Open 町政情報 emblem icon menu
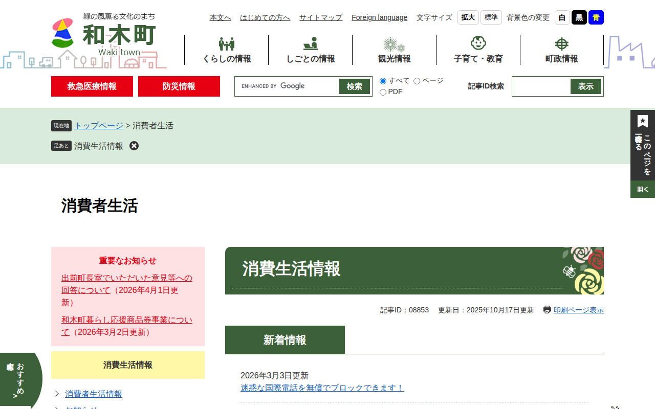Image resolution: width=655 pixels, height=409 pixels. [562, 44]
